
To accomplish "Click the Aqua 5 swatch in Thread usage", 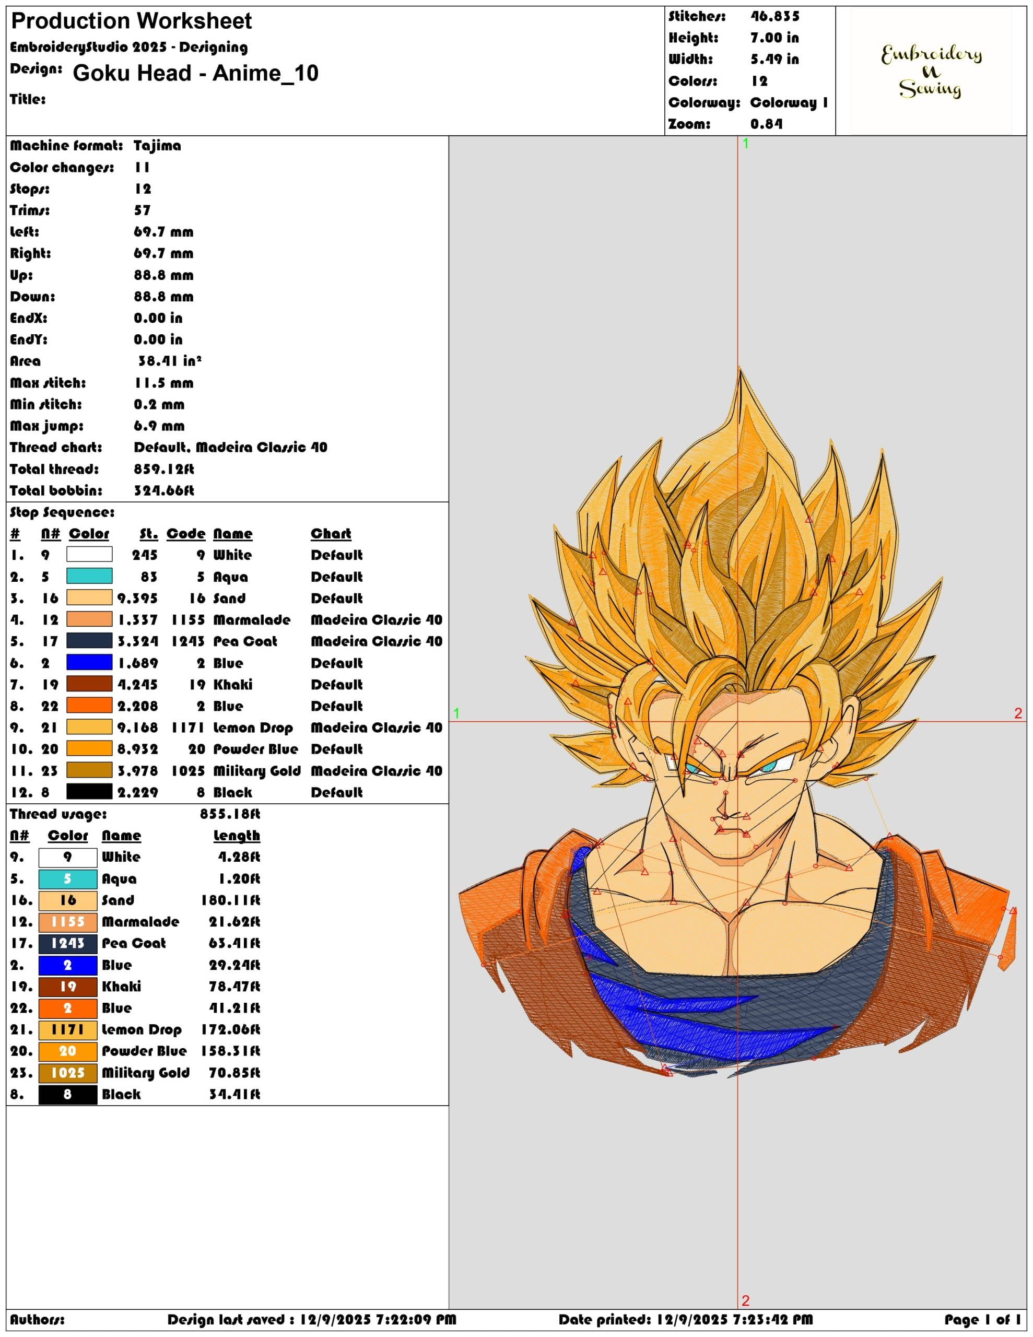I will [68, 879].
